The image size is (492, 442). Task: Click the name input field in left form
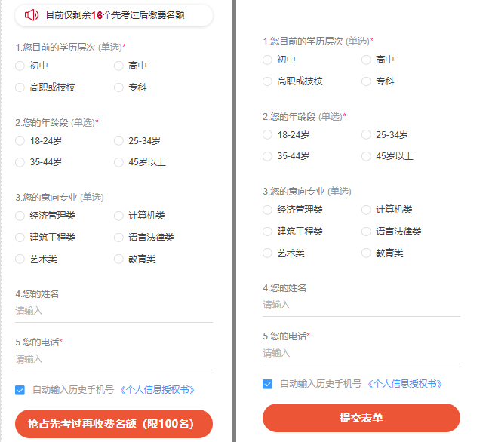click(x=113, y=311)
